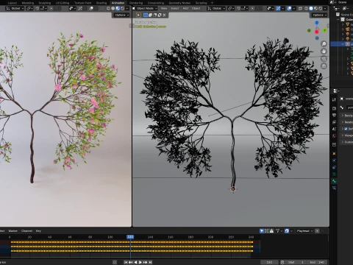Toggle viewport gizmos in the right viewport
This screenshot has width=353, height=265.
tap(278, 8)
